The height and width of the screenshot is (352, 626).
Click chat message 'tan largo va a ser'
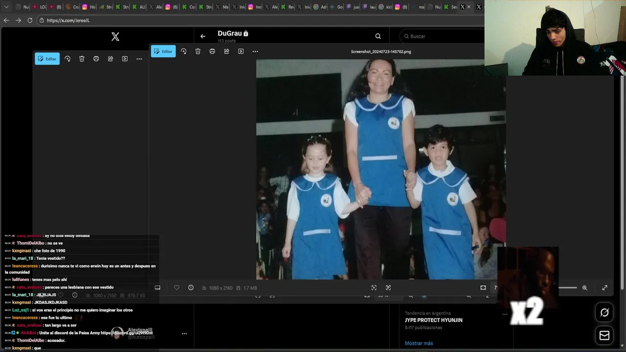[x=60, y=325]
